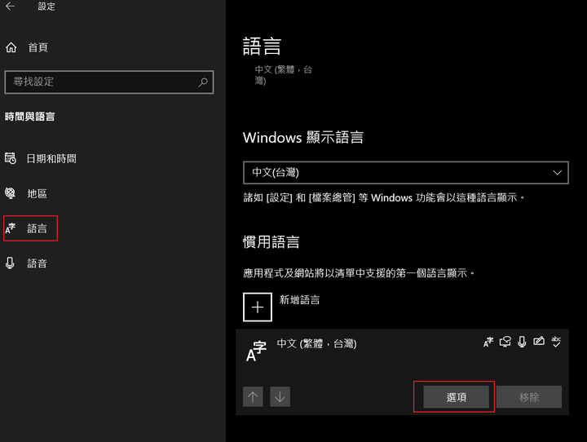
Task: Click the abc spell-check feature icon
Action: (x=556, y=342)
